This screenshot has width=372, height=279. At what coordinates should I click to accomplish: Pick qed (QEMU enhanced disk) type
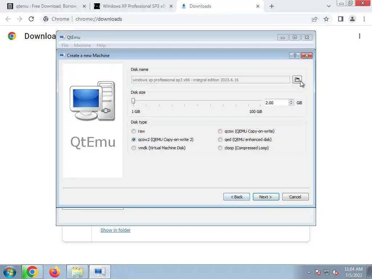tap(244, 139)
